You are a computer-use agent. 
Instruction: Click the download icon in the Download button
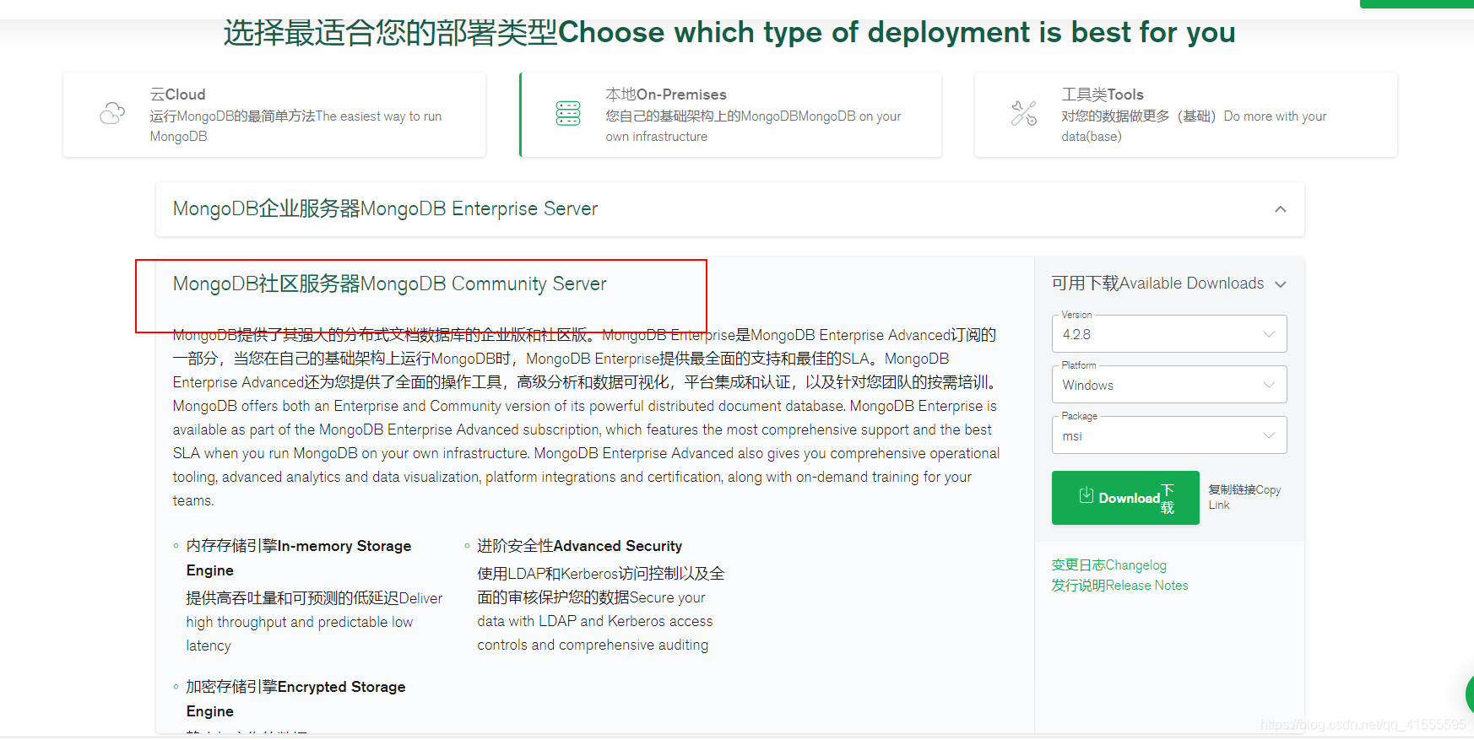1087,495
